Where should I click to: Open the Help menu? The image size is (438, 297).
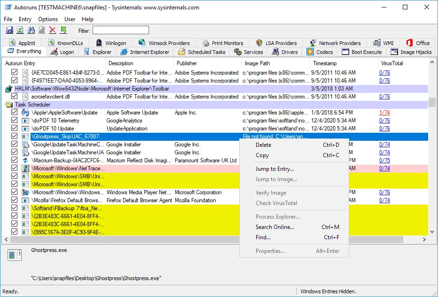tap(87, 19)
